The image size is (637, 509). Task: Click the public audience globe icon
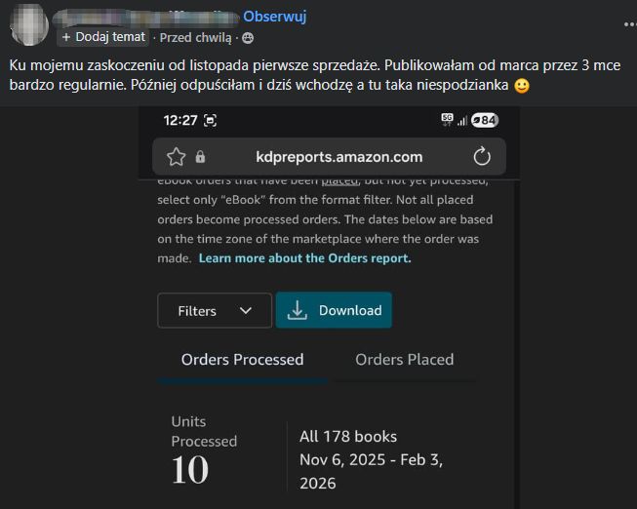point(247,37)
